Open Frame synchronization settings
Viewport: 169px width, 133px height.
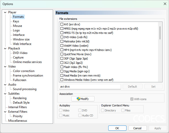(28, 76)
